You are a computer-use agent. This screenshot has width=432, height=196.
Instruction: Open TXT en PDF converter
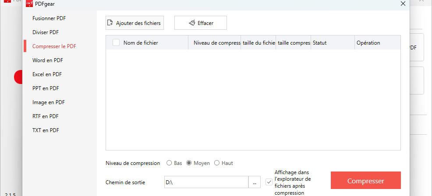coord(46,130)
